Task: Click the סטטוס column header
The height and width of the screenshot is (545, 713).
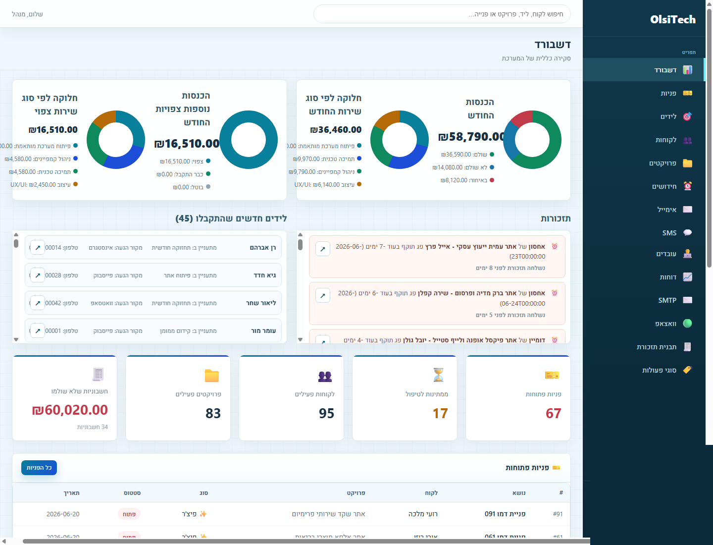Action: [132, 493]
